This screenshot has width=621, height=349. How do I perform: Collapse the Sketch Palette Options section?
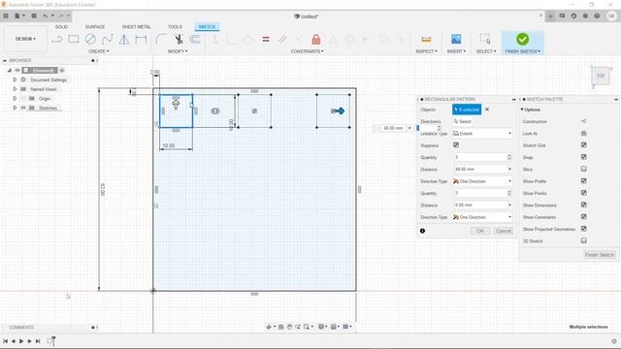522,110
